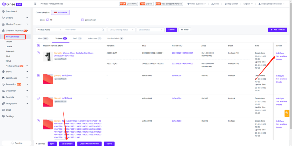This screenshot has width=292, height=146.
Task: Expand the Product Listing chevron
Action: 27,66
